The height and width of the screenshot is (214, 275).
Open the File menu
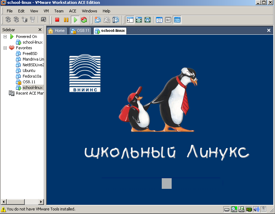pos(10,11)
